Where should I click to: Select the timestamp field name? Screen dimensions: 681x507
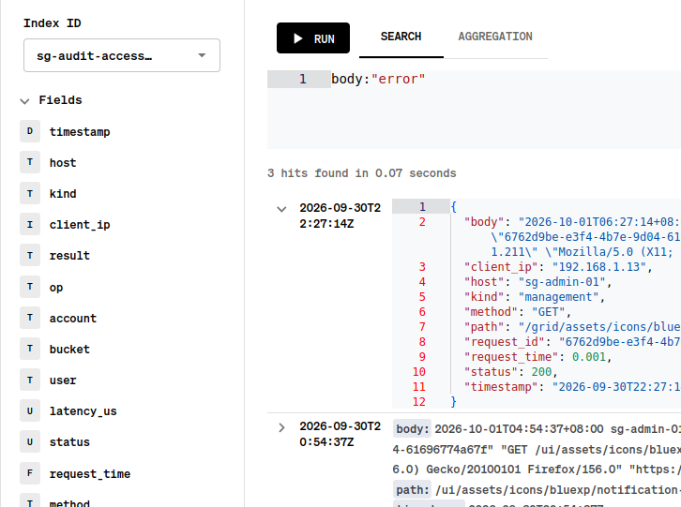tap(80, 132)
